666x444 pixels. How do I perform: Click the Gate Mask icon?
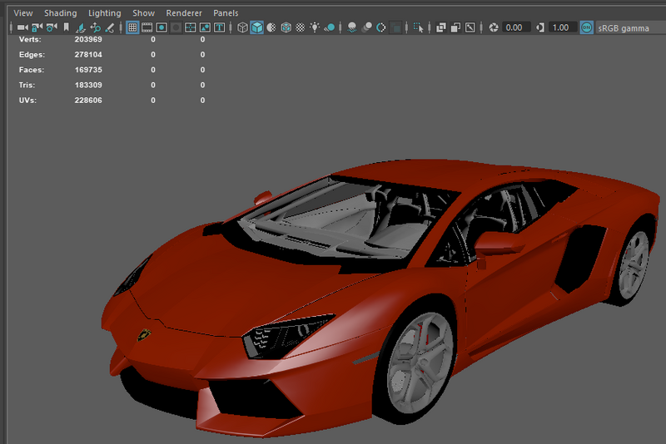click(x=176, y=27)
